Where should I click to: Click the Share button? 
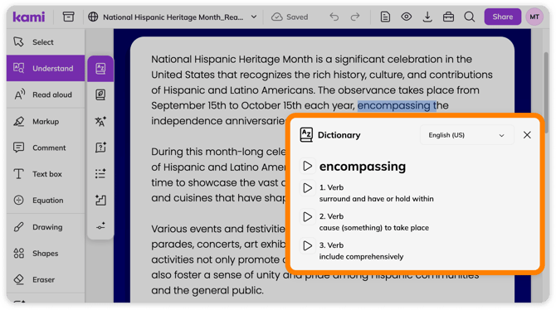[502, 17]
